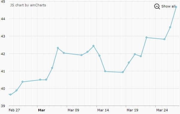The height and width of the screenshot is (114, 180).
Task: Click the zoom-out magnifier icon
Action: (x=157, y=6)
